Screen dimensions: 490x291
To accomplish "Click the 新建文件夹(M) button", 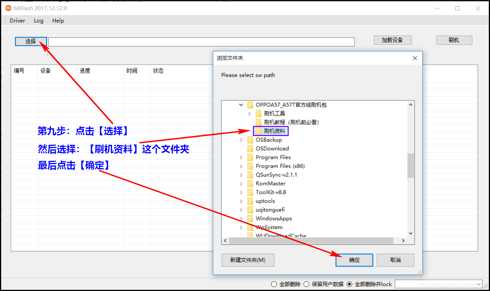I will click(x=248, y=260).
